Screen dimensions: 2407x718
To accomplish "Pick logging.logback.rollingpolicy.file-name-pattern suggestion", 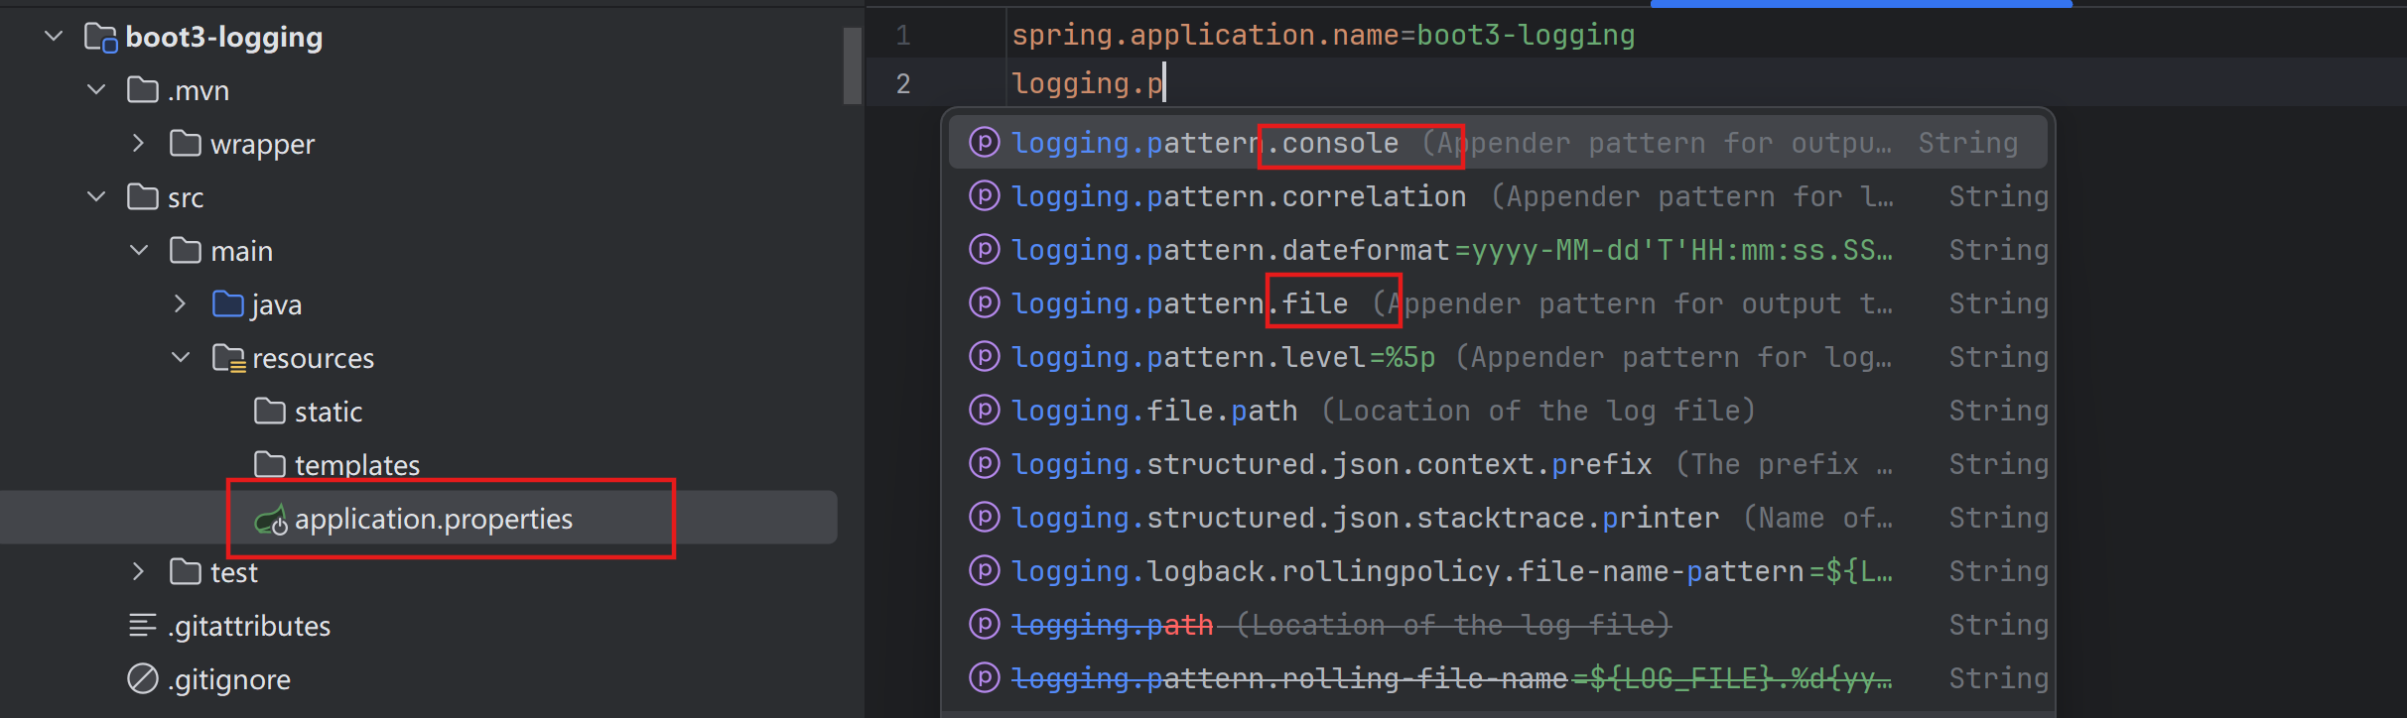I will [1499, 571].
